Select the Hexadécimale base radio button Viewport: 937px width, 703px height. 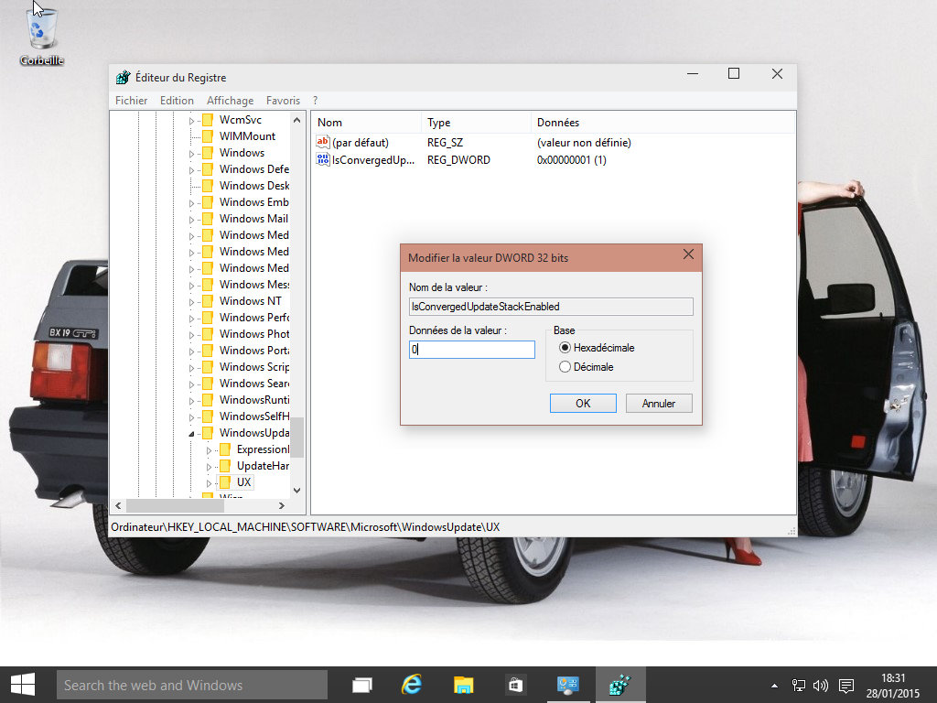[565, 348]
